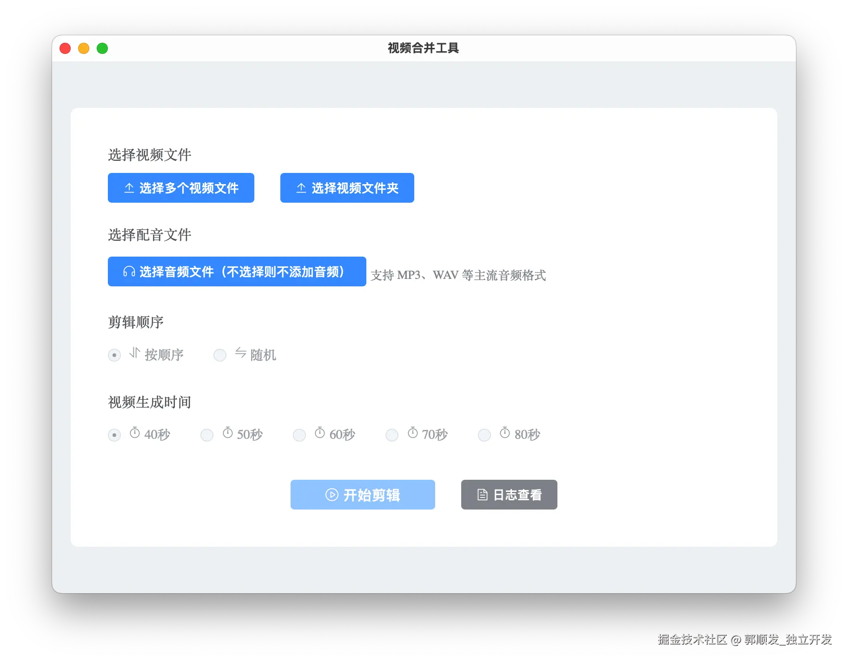This screenshot has width=848, height=662.
Task: Enable the 60秒 duration option
Action: pyautogui.click(x=299, y=435)
